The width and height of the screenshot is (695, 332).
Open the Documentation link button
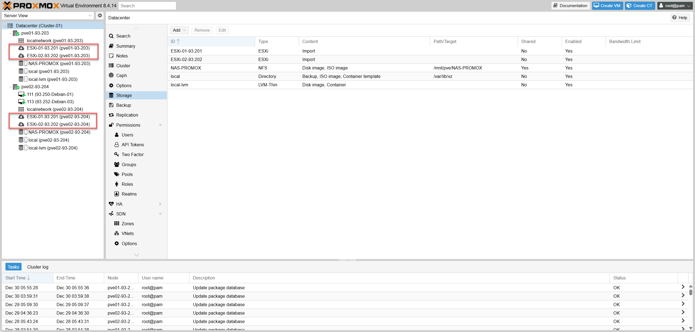tap(570, 6)
